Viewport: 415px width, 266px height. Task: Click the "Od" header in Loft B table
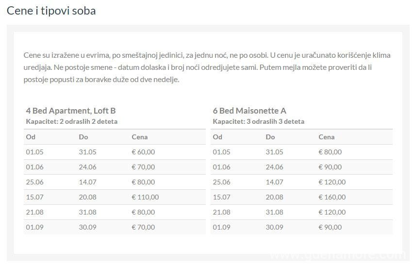point(31,137)
